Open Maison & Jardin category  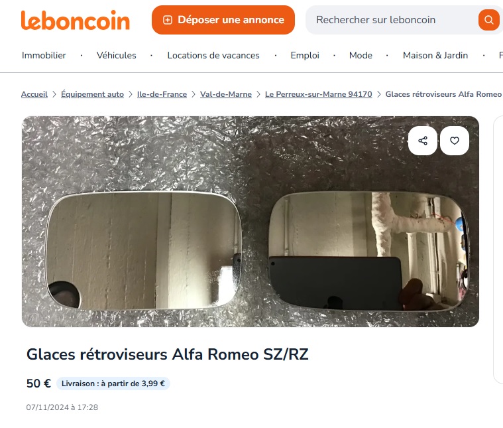[435, 55]
